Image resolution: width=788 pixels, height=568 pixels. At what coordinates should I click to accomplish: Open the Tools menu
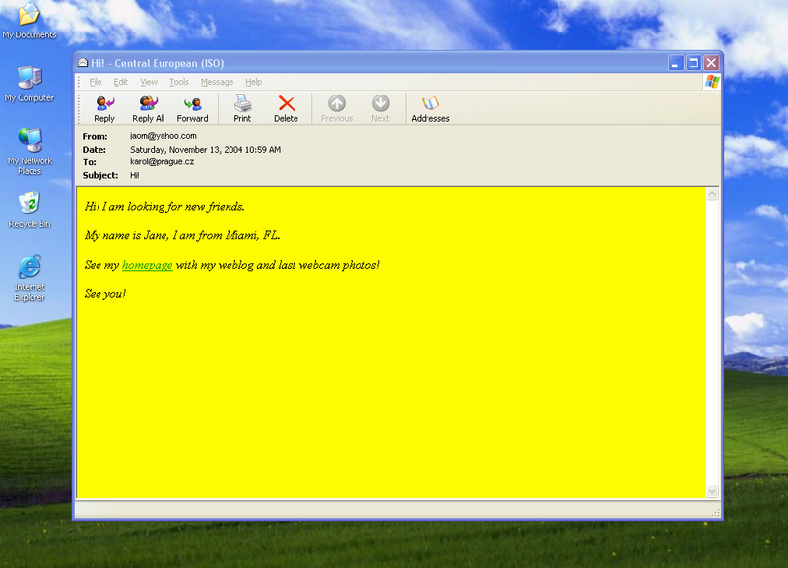coord(179,82)
